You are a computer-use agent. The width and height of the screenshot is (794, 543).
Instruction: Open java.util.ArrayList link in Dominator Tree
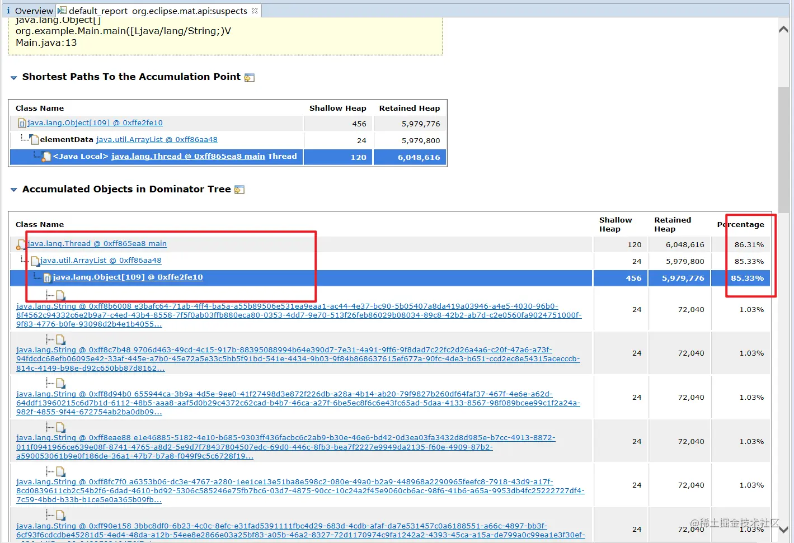click(101, 261)
